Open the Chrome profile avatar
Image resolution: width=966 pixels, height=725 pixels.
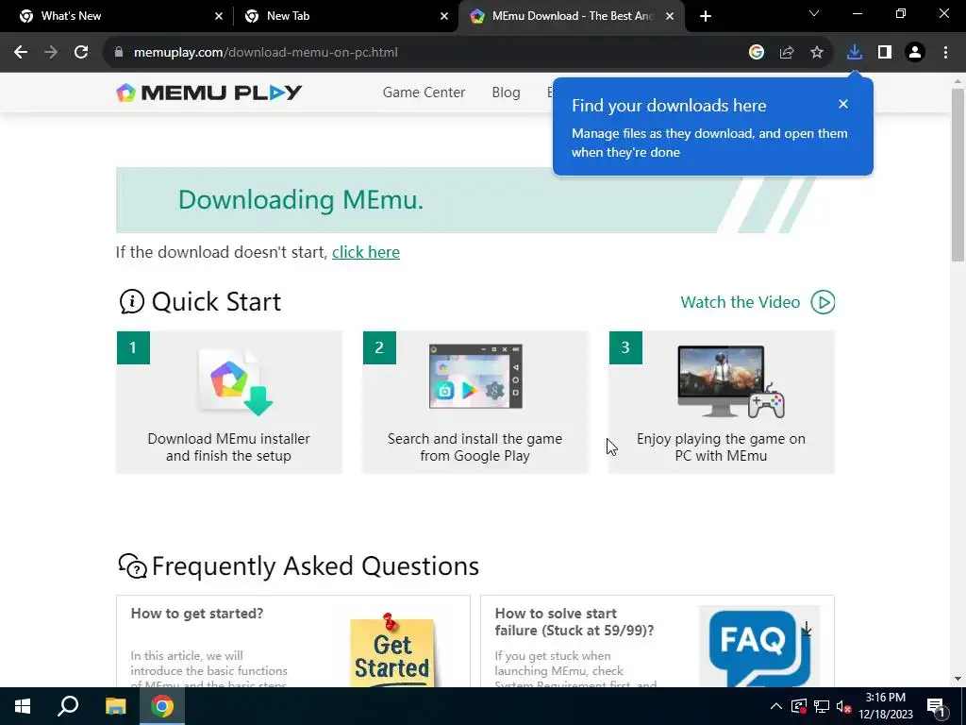coord(915,53)
